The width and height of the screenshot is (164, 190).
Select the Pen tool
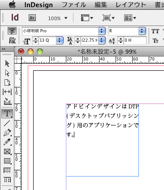[x=7, y=132]
